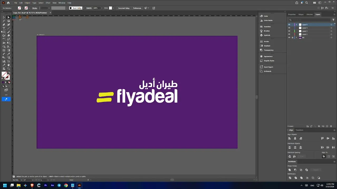Select the Eraser tool
Screen dimensions: 337x189
click(x=8, y=35)
